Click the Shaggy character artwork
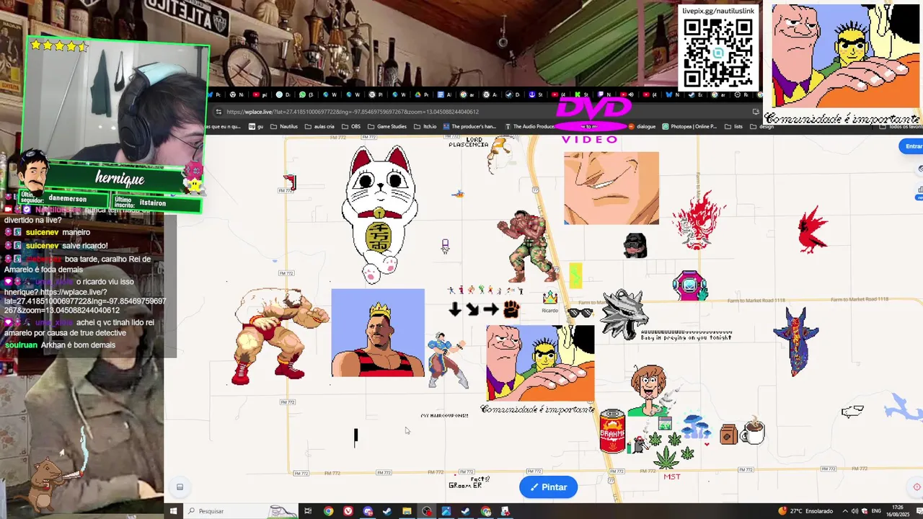Image resolution: width=923 pixels, height=519 pixels. (x=648, y=390)
